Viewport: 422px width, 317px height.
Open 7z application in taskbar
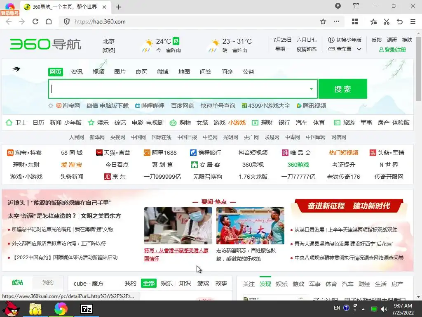tap(87, 309)
